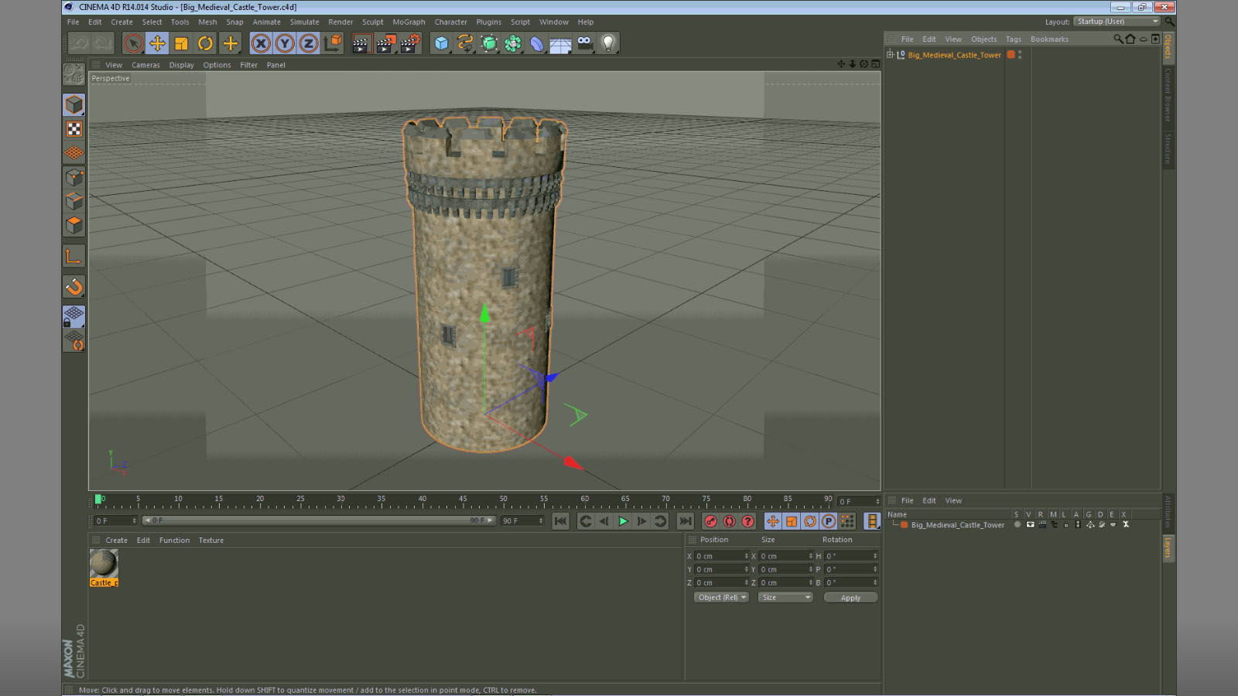1238x696 pixels.
Task: Switch to Polygons mode
Action: point(74,225)
